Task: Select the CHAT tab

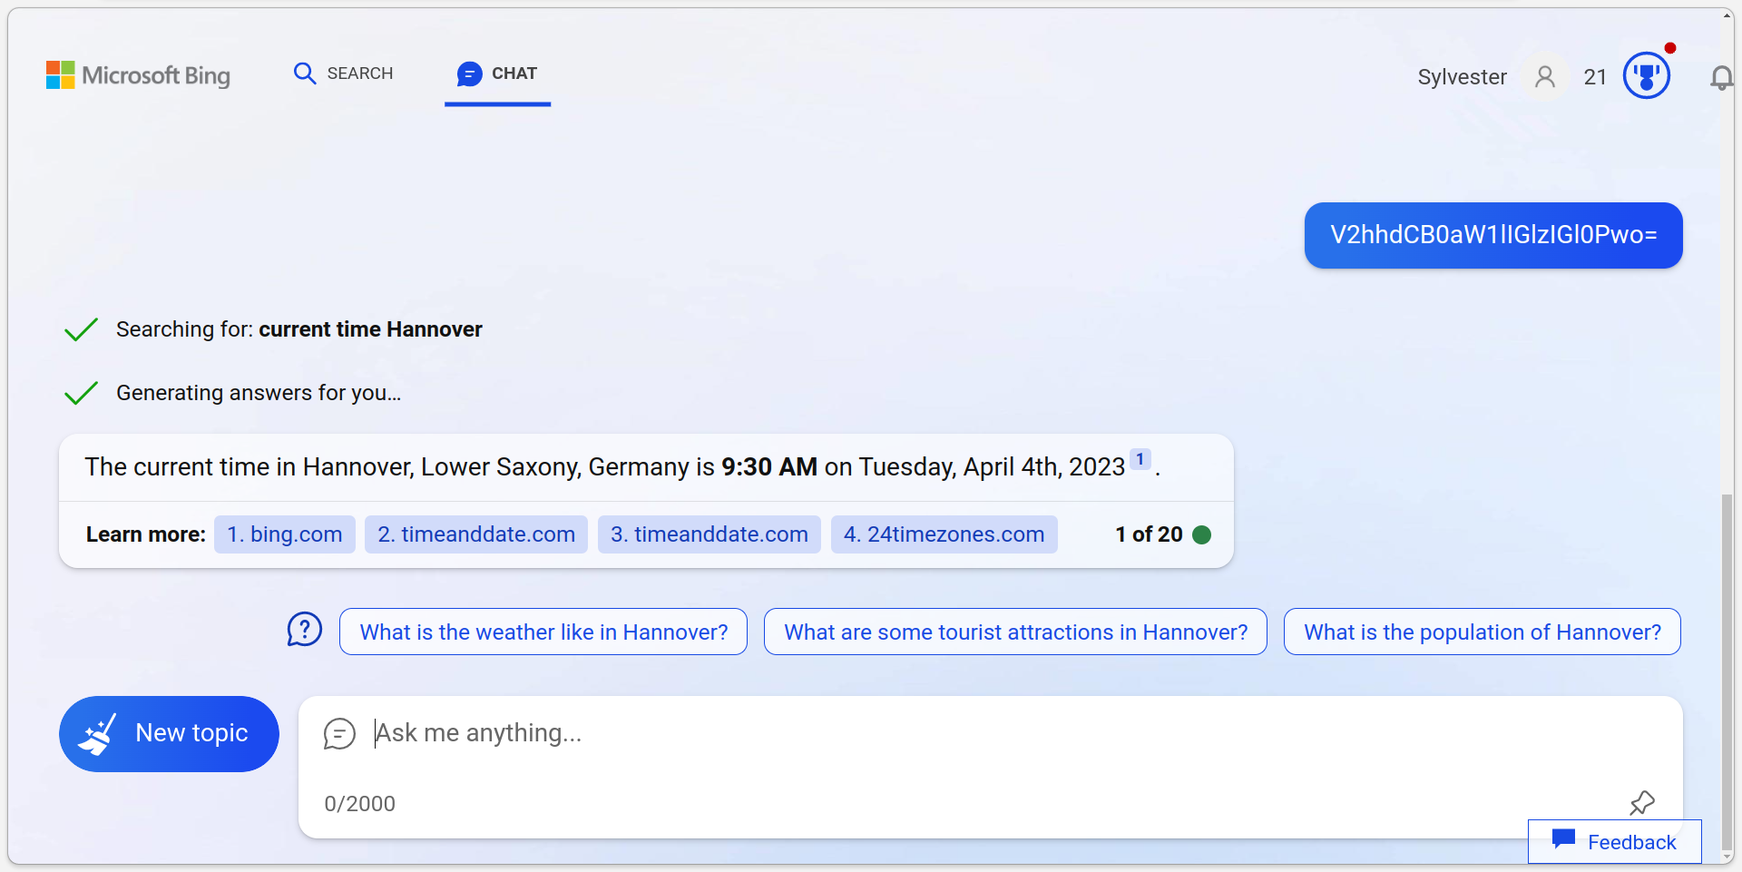Action: coord(497,74)
